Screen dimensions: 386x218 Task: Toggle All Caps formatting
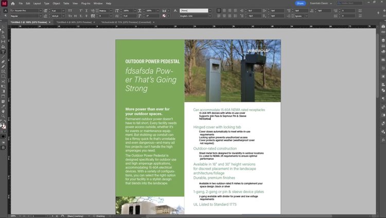(70, 11)
